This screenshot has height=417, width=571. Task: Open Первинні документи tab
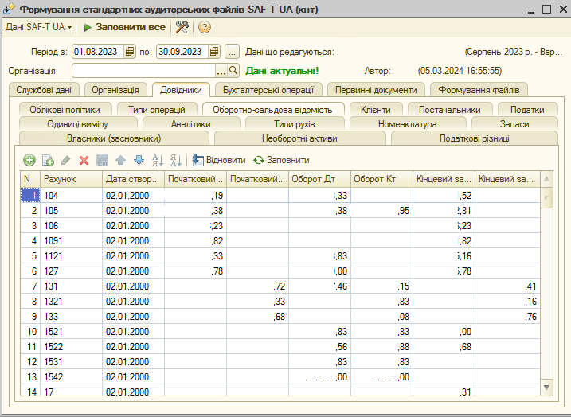pyautogui.click(x=376, y=90)
